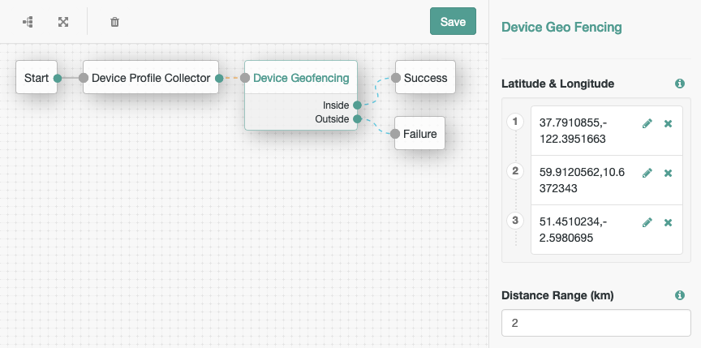The image size is (701, 348).
Task: Select the Device Profile Collector node
Action: (x=151, y=78)
